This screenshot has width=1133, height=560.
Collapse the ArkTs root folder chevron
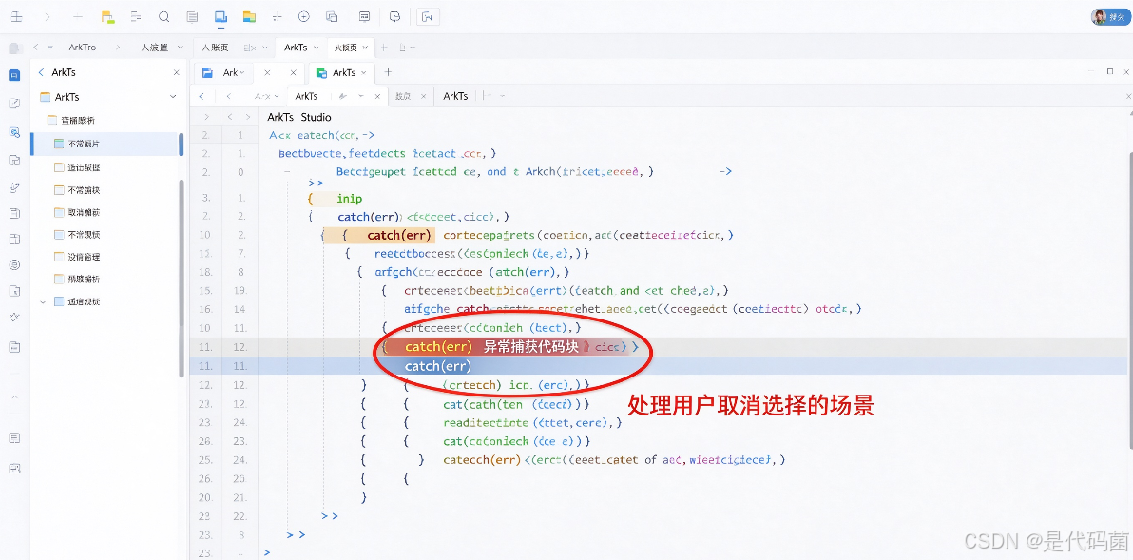(173, 96)
